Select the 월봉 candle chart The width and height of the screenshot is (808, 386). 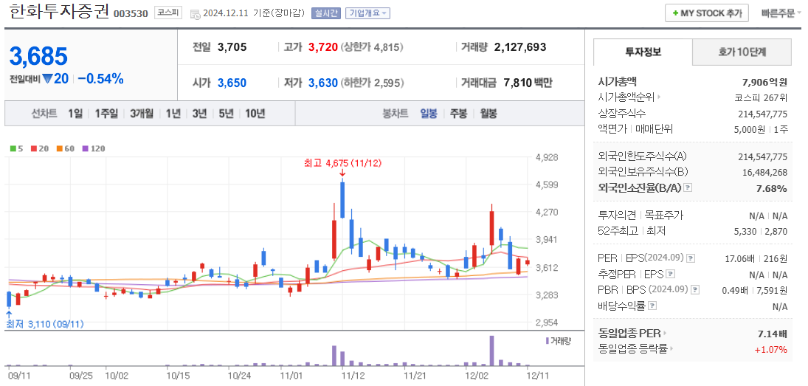click(x=488, y=114)
